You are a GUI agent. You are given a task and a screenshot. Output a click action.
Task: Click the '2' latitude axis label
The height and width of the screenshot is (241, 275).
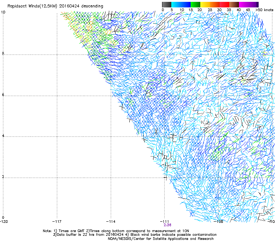coord(3,177)
